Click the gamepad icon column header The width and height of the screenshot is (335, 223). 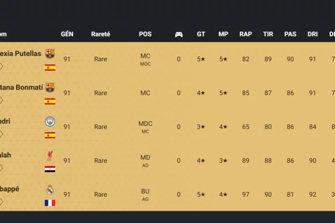(179, 34)
